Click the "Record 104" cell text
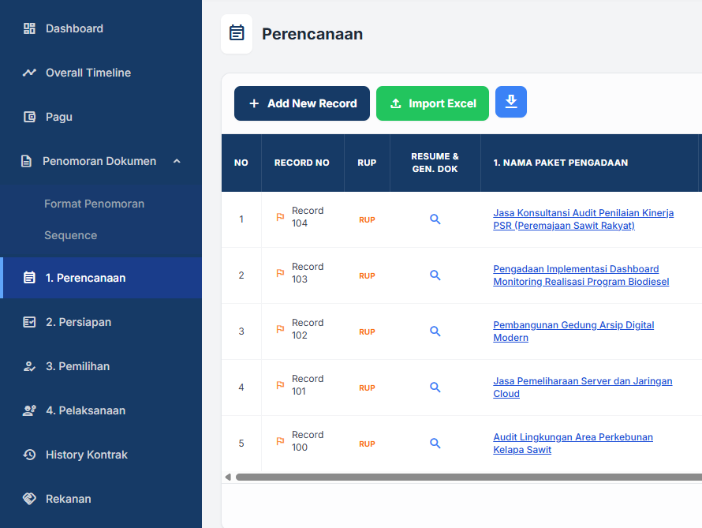The height and width of the screenshot is (528, 702). 308,217
